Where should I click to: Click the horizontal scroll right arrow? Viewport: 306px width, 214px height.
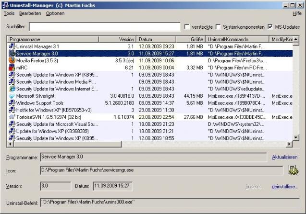289,144
